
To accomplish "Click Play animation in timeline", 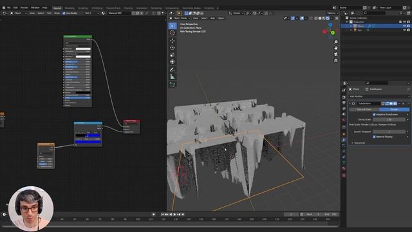I will (174, 215).
